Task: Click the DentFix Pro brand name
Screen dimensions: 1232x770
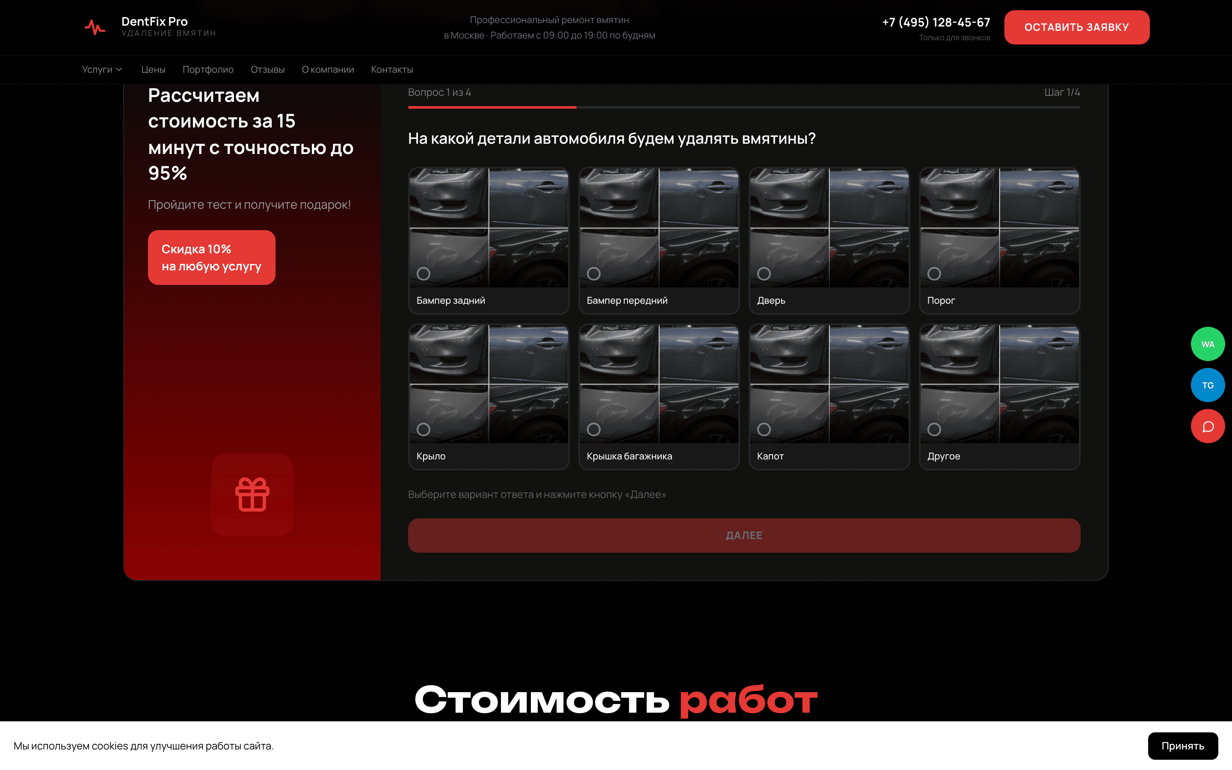Action: 154,21
